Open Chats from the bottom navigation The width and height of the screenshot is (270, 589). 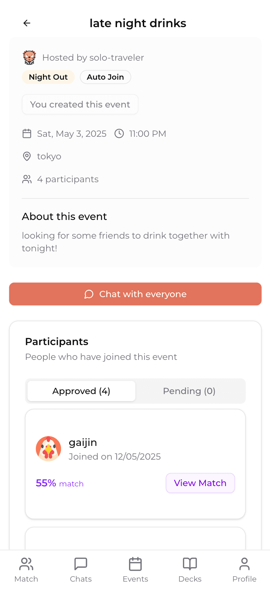[x=81, y=568]
